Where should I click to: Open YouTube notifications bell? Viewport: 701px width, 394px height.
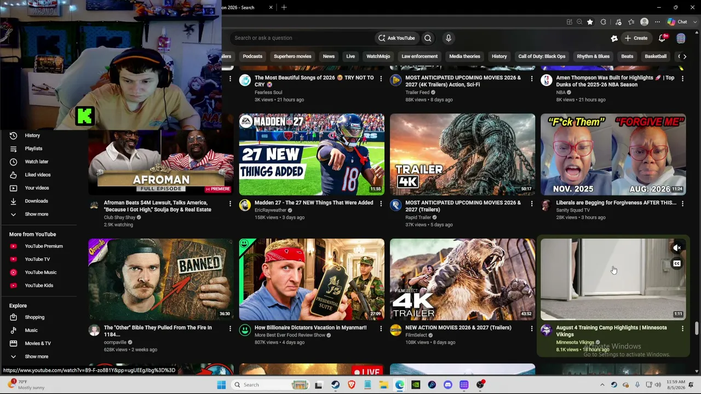(662, 38)
